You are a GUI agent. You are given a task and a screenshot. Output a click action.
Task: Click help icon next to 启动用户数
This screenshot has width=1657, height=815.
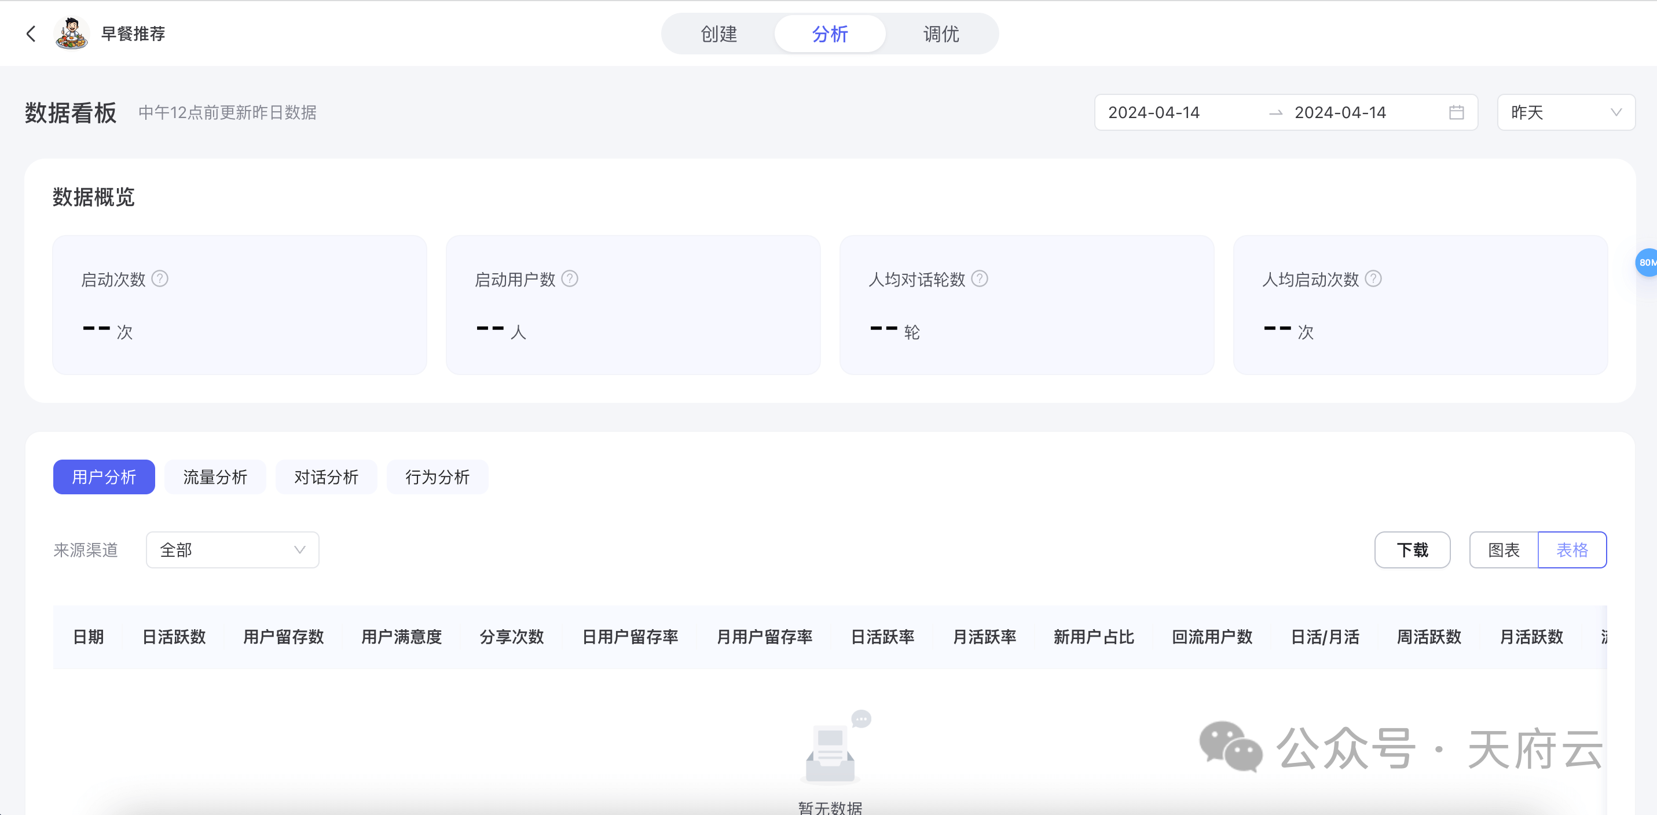569,278
